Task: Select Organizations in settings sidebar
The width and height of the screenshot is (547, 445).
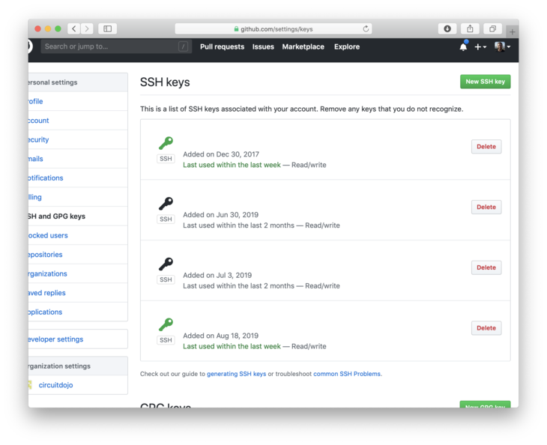Action: tap(78, 274)
